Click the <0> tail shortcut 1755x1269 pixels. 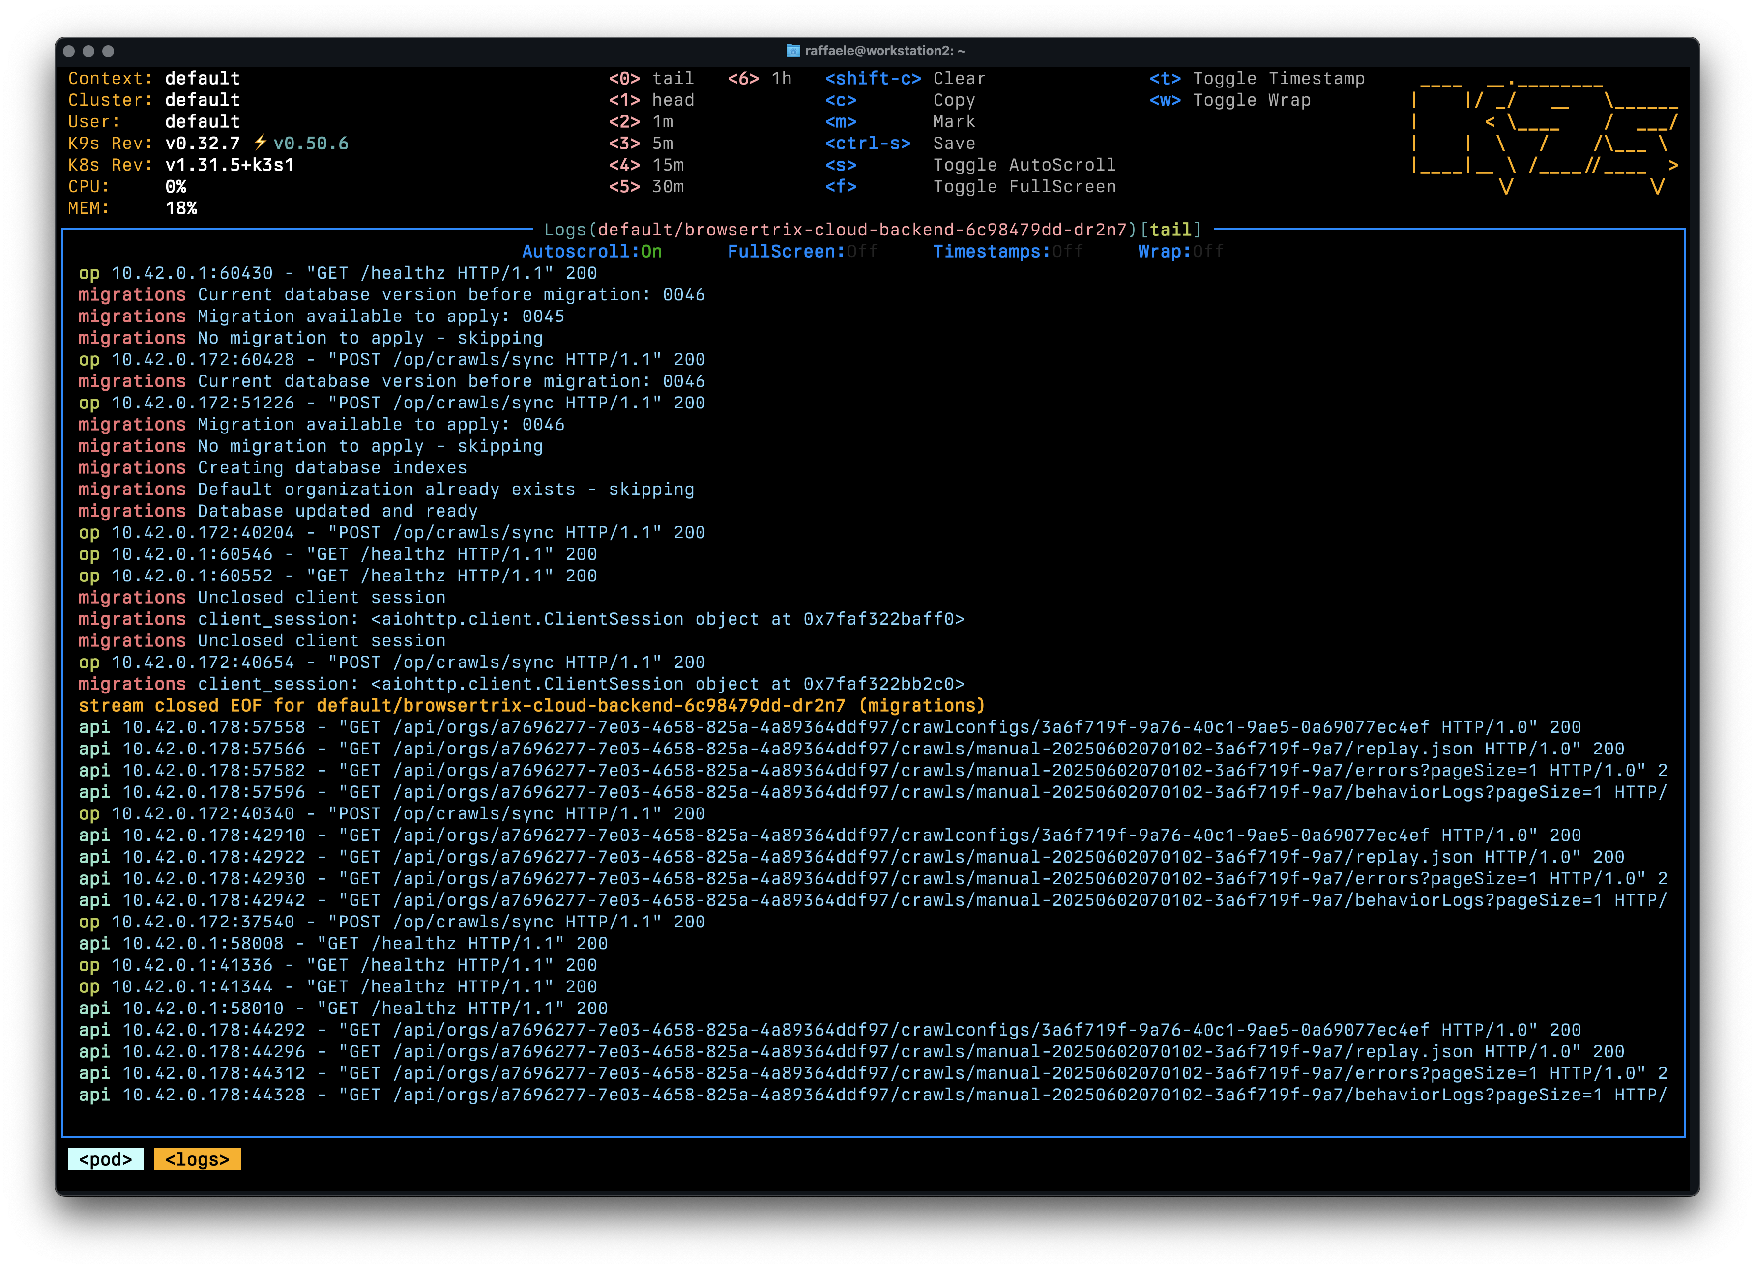pyautogui.click(x=651, y=78)
